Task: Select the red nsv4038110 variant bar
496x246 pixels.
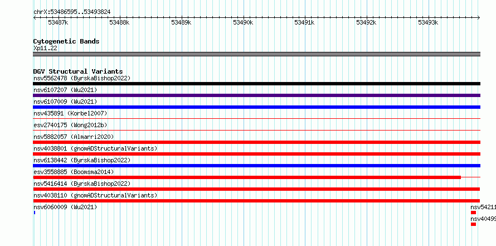Action: pos(256,201)
